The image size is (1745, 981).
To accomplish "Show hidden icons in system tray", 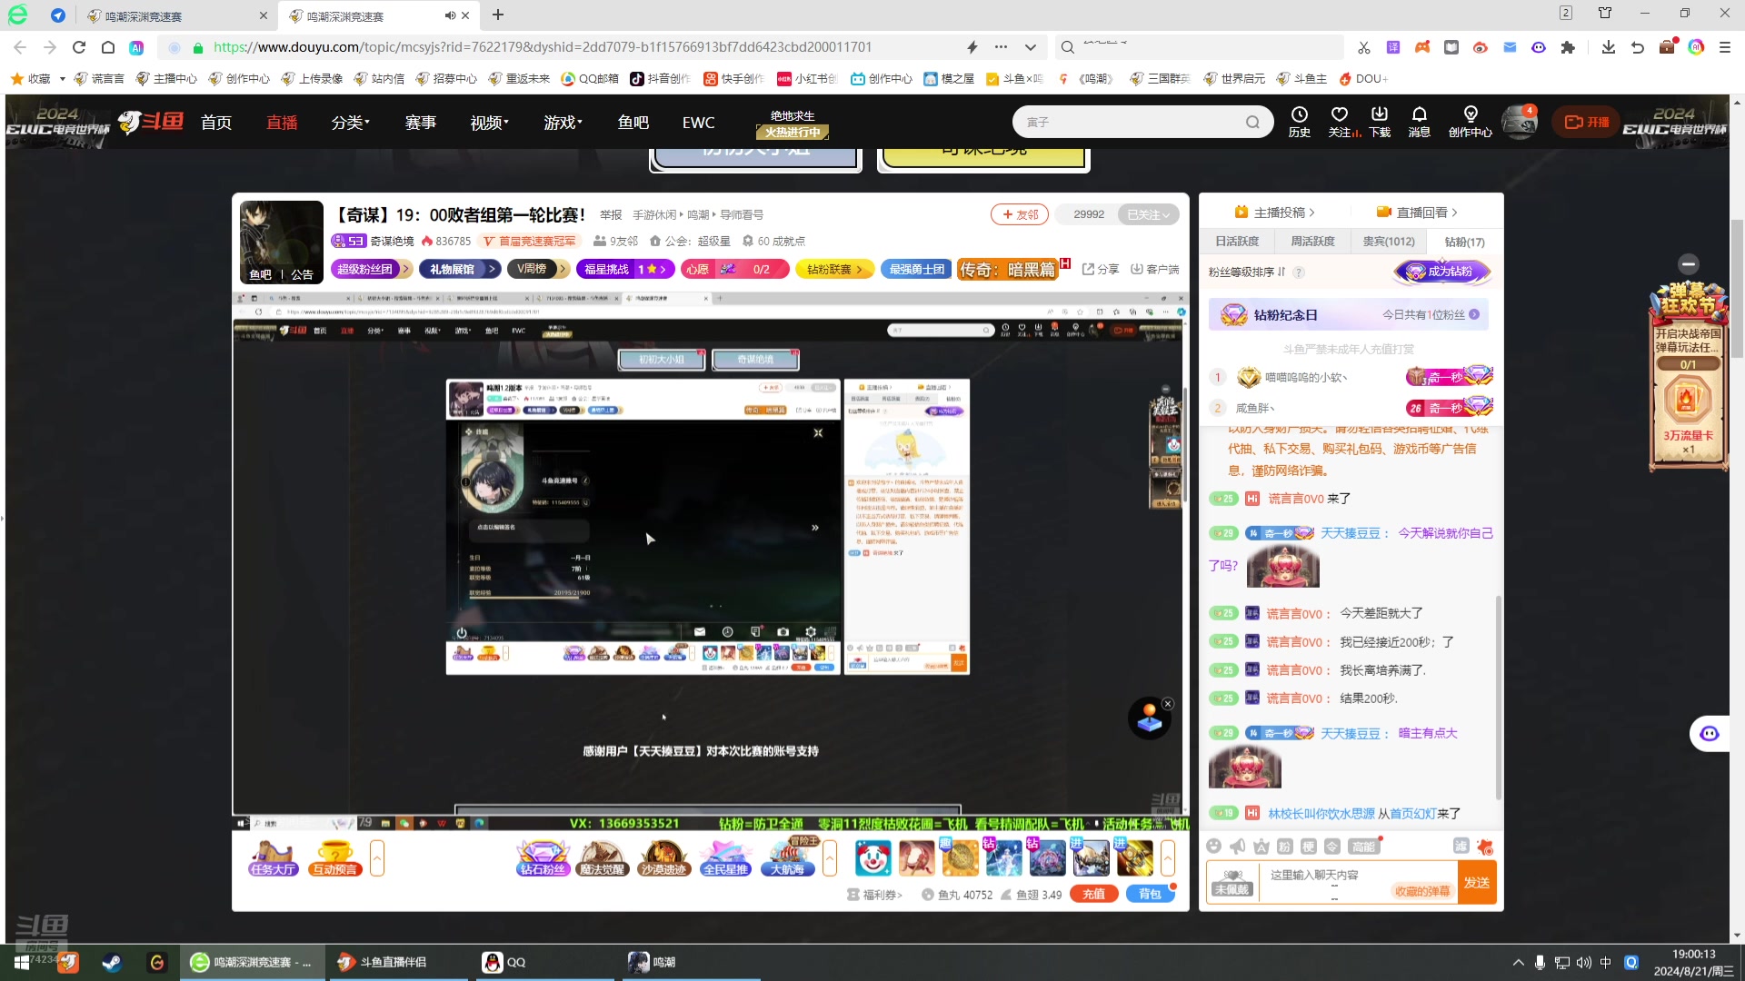I will coord(1518,962).
